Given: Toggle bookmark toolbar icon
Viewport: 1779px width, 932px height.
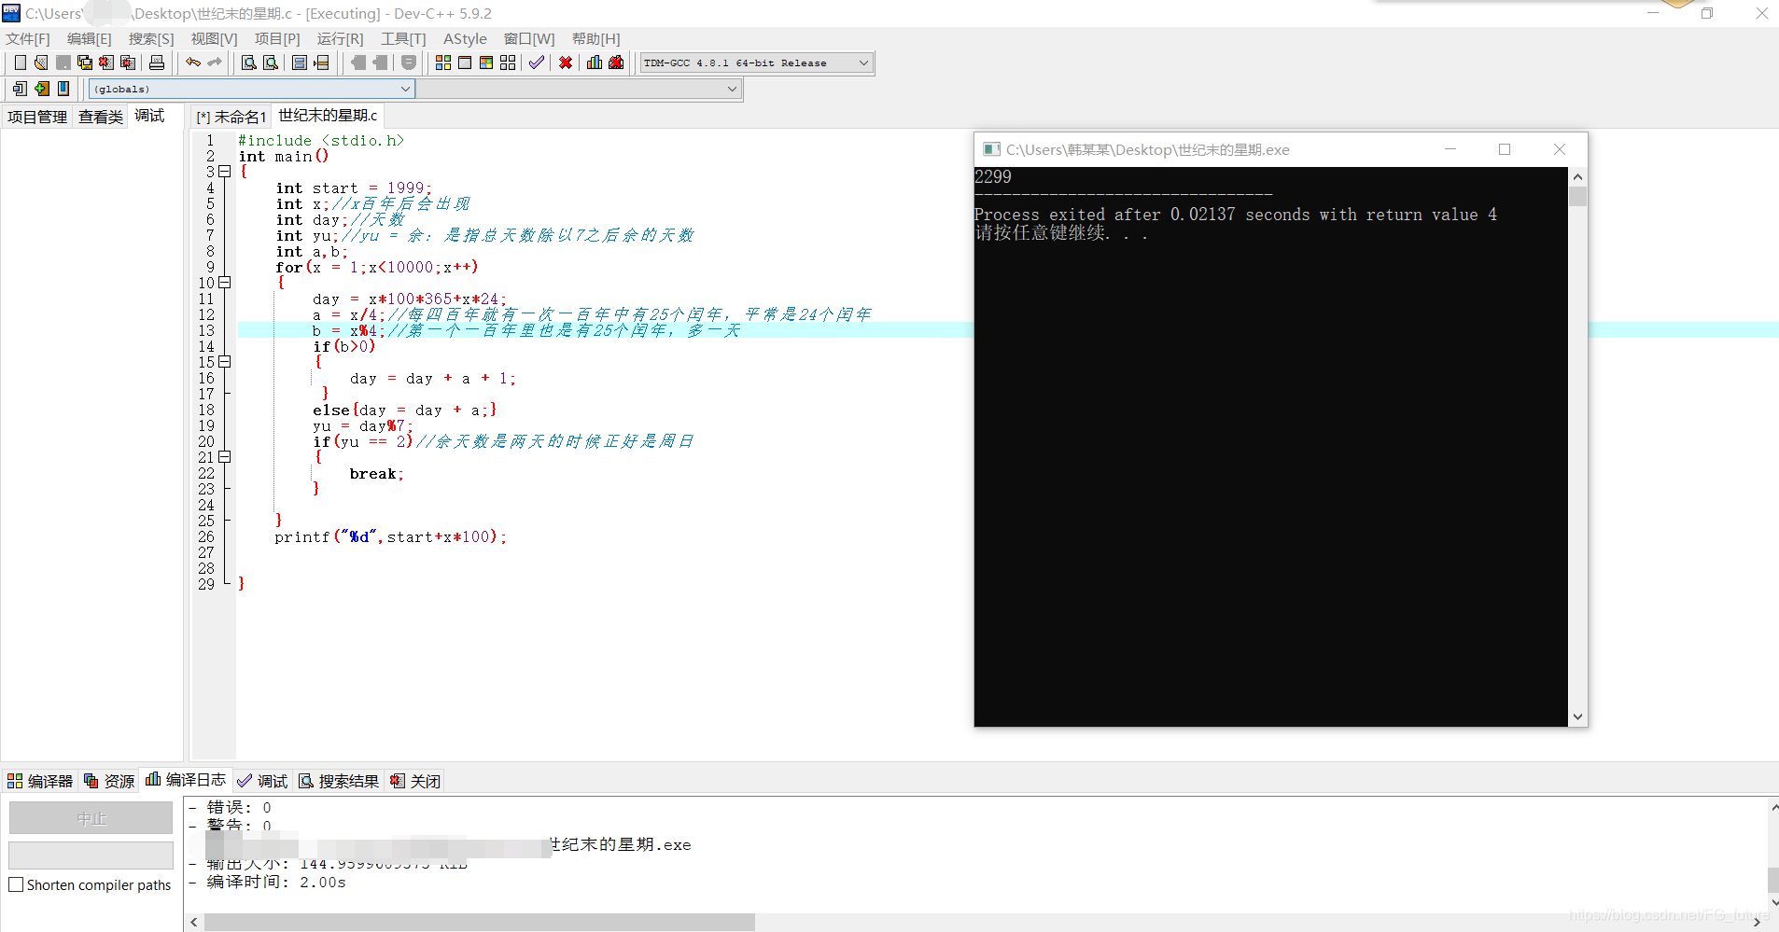Looking at the screenshot, I should click(x=409, y=63).
